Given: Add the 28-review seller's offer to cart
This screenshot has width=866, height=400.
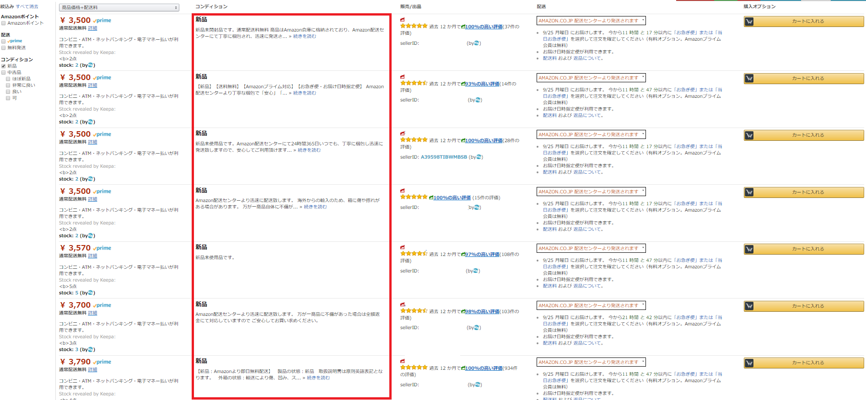Looking at the screenshot, I should tap(804, 135).
